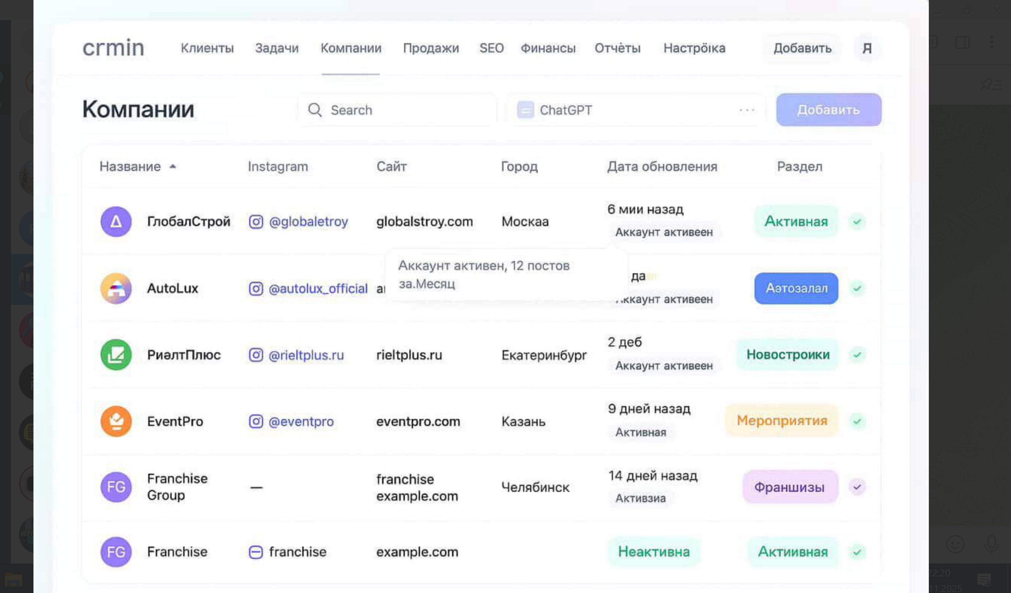Click the ГлобалСтрой purple triangle avatar

pos(116,221)
